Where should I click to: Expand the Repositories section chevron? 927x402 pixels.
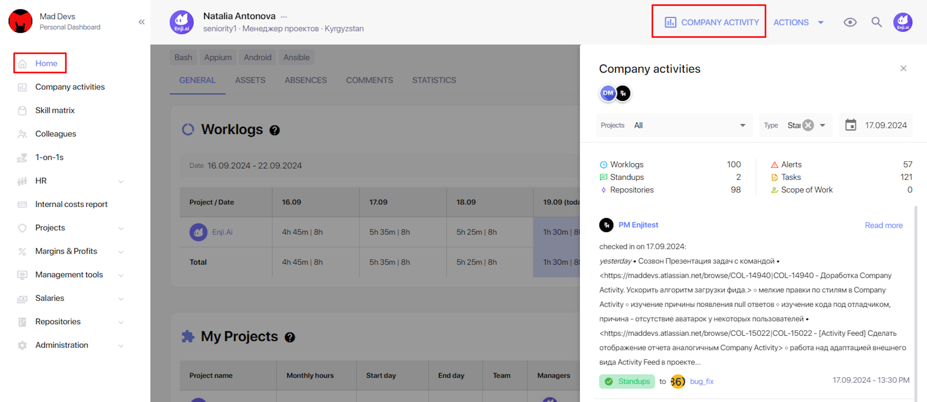pos(121,322)
